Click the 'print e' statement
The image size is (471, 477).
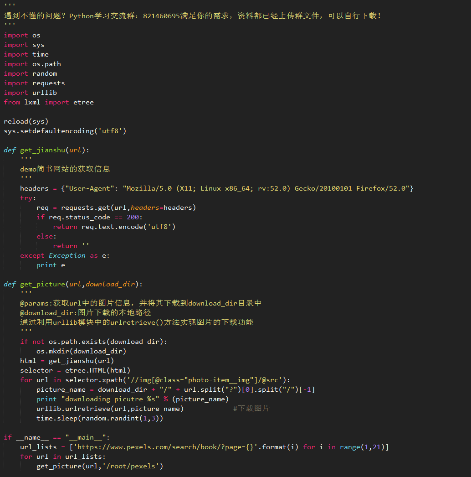[51, 265]
